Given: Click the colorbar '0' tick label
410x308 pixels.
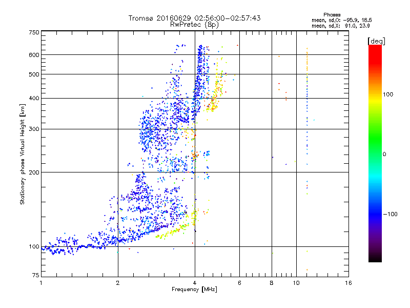Looking at the screenshot, I should pos(384,155).
